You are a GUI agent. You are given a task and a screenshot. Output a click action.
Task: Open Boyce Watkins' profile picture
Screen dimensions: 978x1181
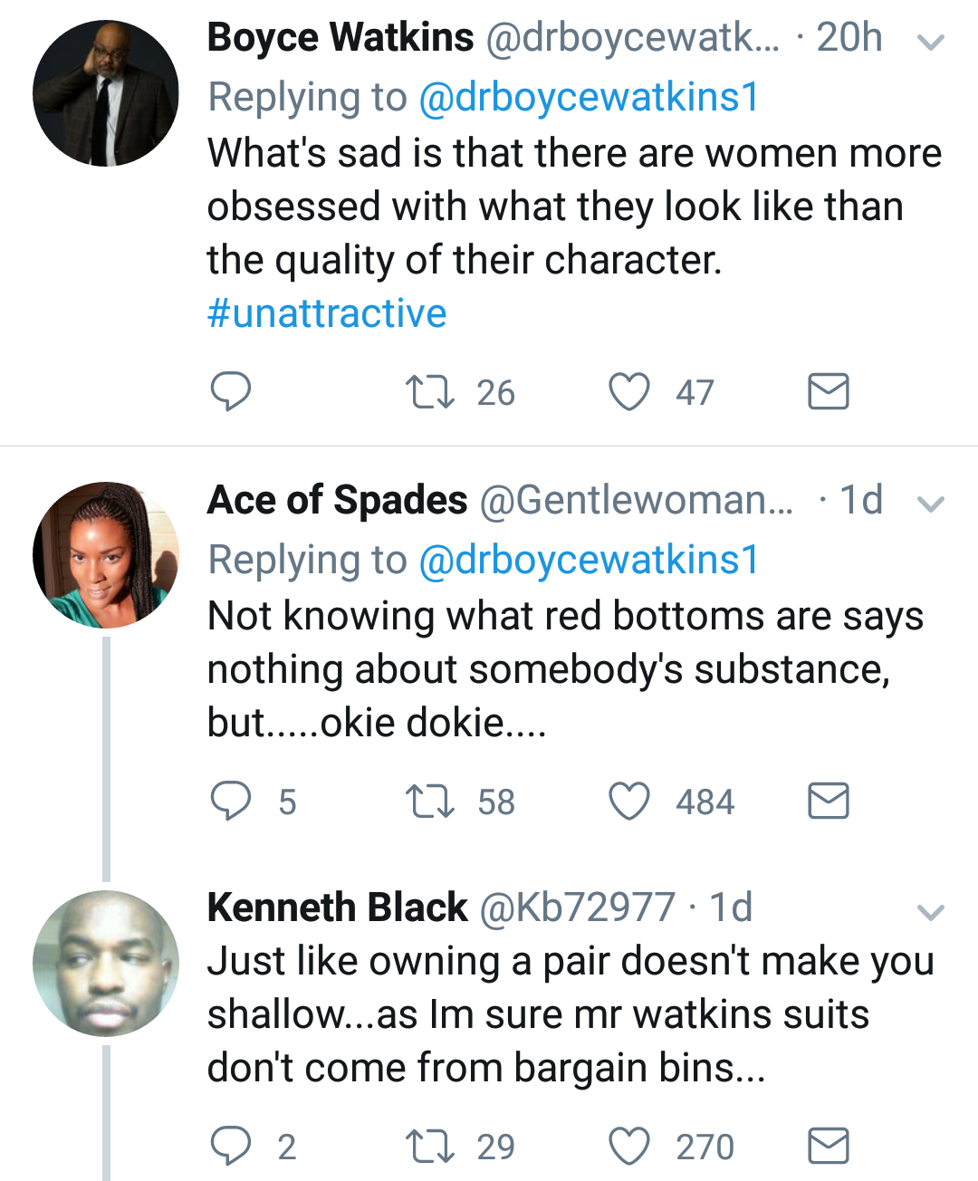(x=106, y=93)
